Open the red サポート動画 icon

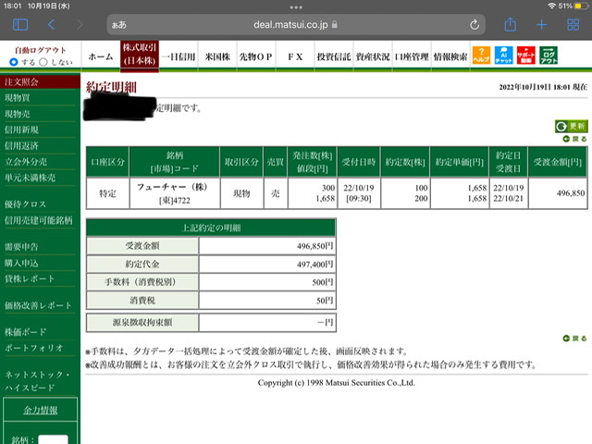(526, 55)
